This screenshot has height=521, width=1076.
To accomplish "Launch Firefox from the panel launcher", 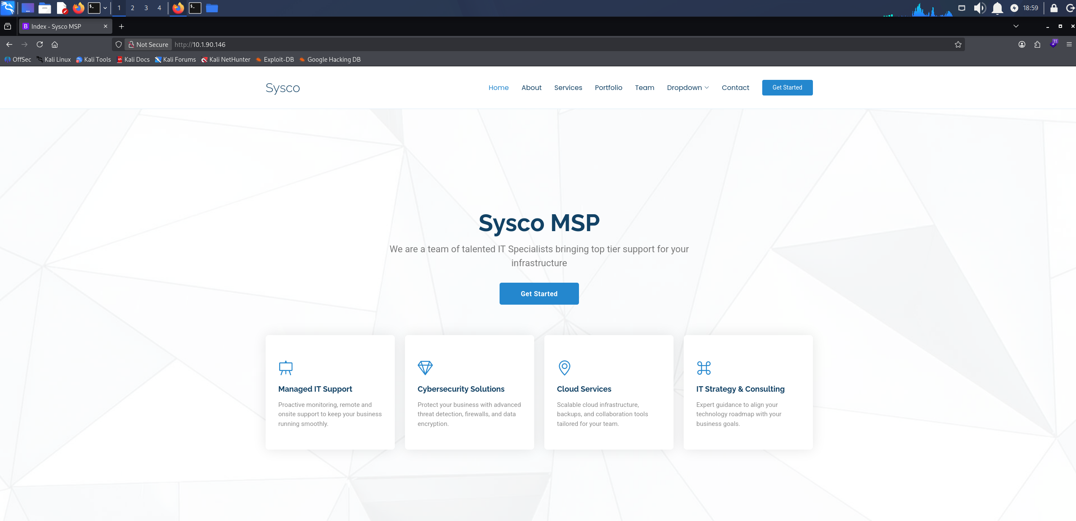I will 79,8.
